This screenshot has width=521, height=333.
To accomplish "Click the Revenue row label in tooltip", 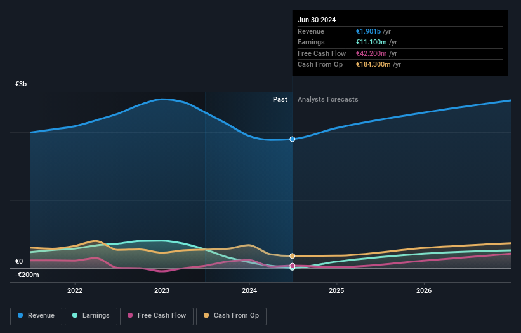I will 311,31.
